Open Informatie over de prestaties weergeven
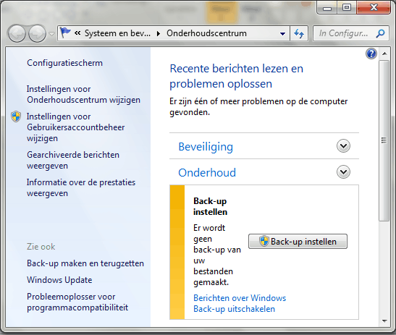 point(81,188)
